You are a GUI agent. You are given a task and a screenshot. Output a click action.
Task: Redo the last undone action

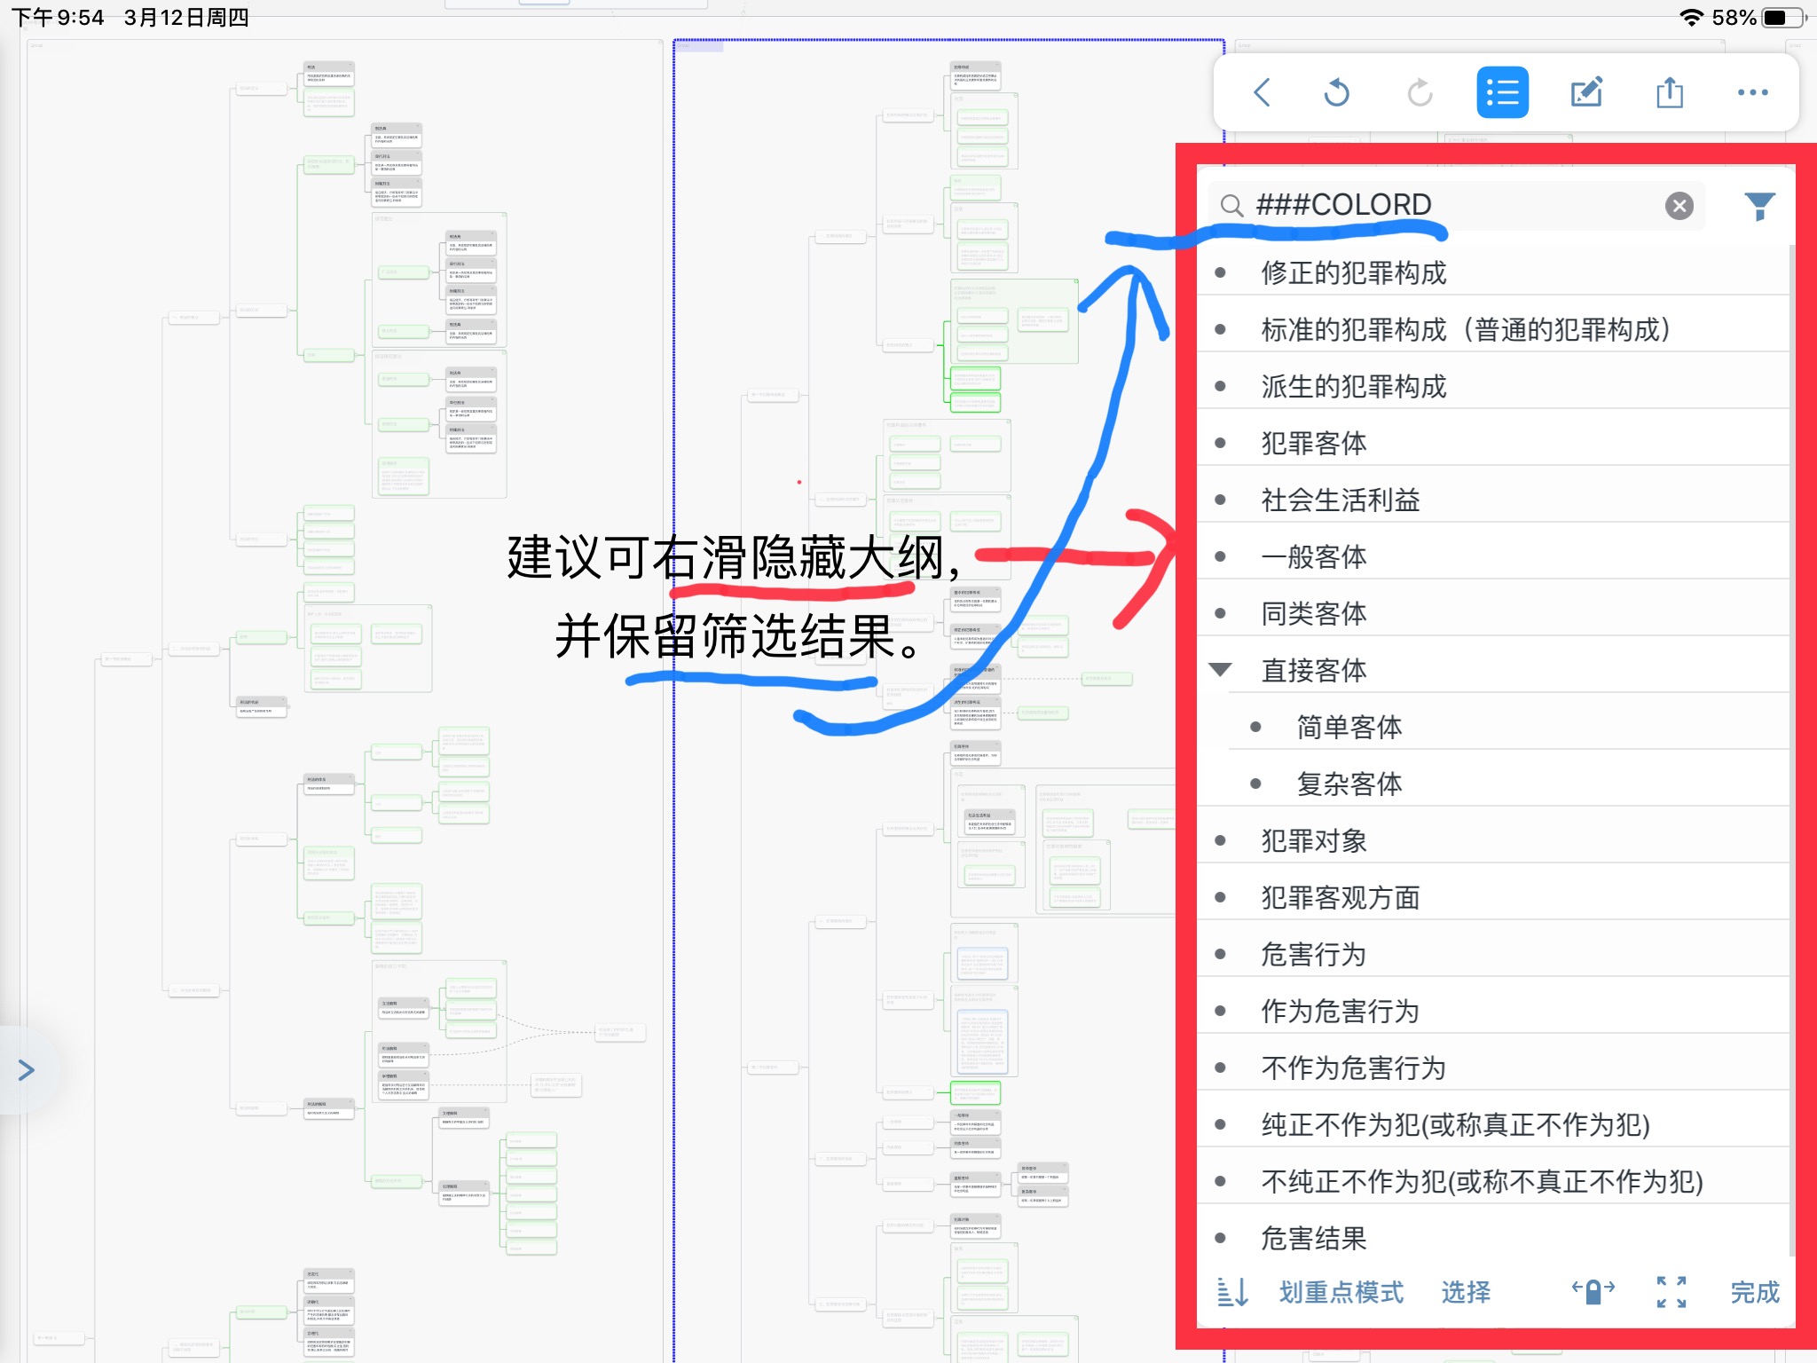point(1420,92)
